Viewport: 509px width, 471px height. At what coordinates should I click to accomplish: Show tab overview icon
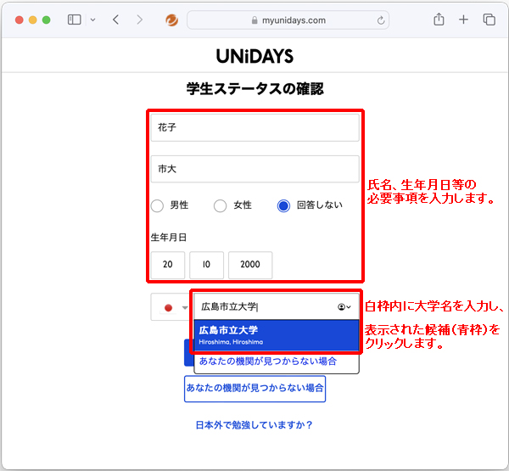pyautogui.click(x=489, y=20)
